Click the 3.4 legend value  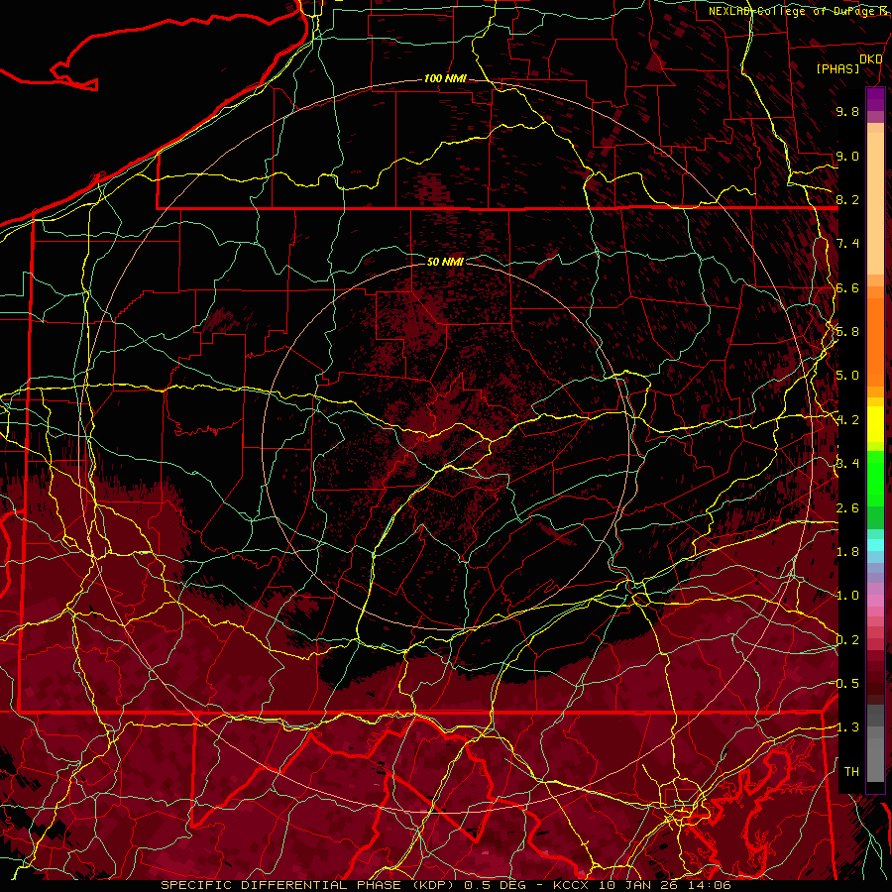(847, 464)
